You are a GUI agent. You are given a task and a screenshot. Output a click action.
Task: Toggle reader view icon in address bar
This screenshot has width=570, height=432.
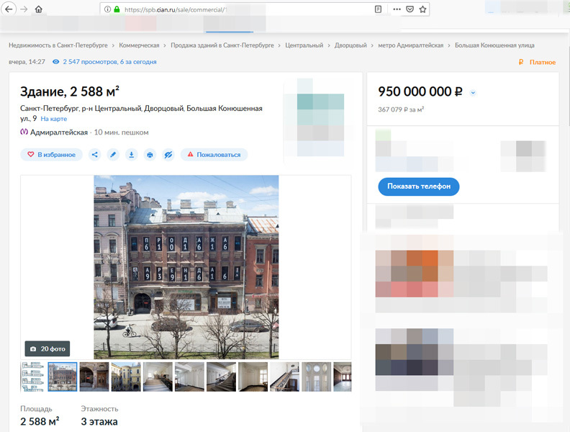tap(378, 9)
